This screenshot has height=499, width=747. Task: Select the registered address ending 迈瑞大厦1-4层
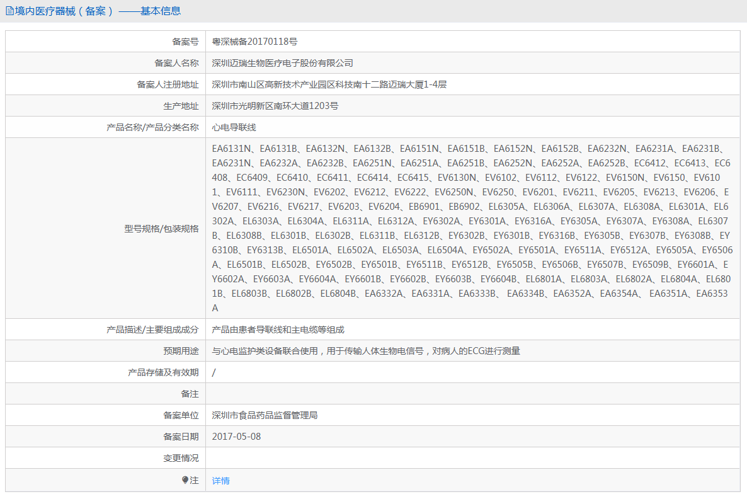329,84
